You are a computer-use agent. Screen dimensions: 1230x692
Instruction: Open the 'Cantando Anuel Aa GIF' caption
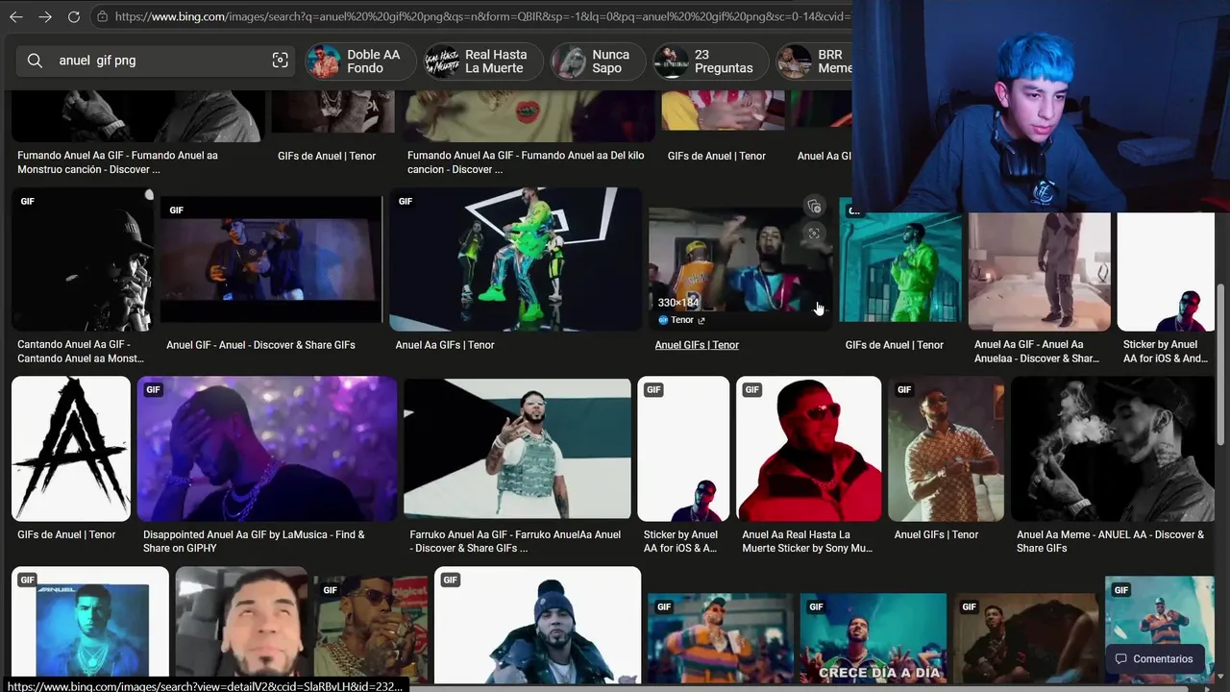[81, 352]
